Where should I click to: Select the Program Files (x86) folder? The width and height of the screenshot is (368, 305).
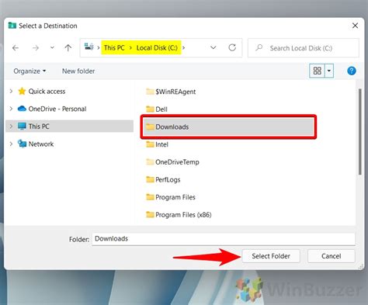[179, 215]
